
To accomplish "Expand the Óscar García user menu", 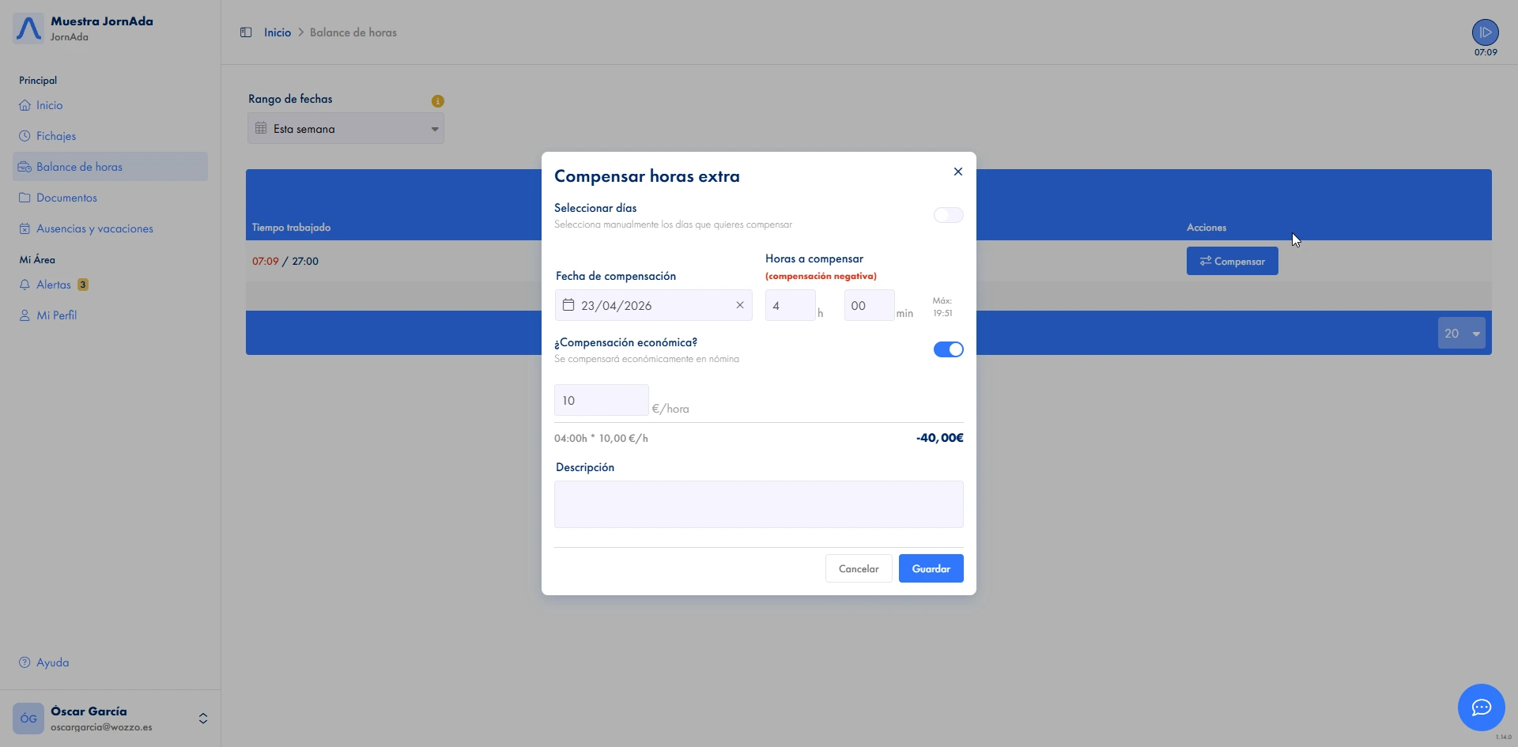I will click(203, 718).
